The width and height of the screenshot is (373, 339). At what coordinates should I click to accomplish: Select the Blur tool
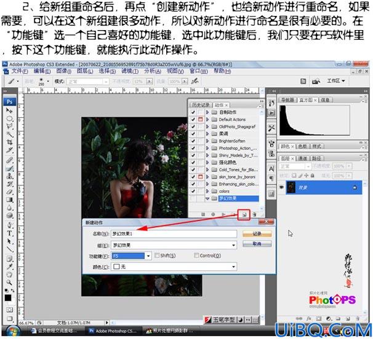click(9, 208)
